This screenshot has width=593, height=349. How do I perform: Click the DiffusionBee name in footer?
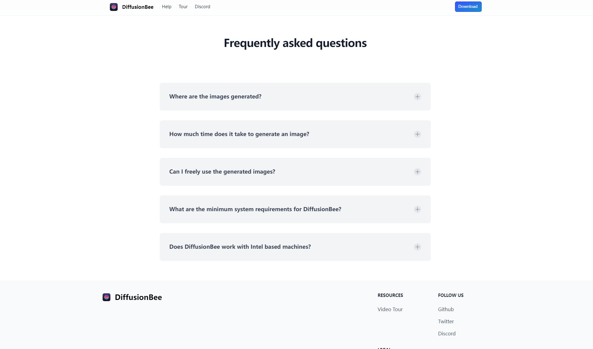pyautogui.click(x=138, y=297)
